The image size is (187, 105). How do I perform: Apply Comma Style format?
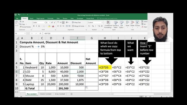point(95,26)
